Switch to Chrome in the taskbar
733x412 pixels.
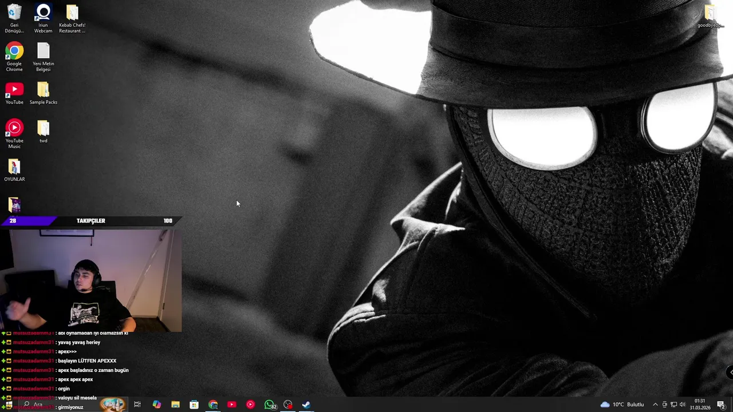click(213, 405)
